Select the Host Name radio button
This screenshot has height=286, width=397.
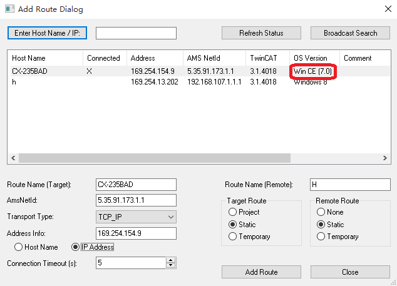click(19, 247)
